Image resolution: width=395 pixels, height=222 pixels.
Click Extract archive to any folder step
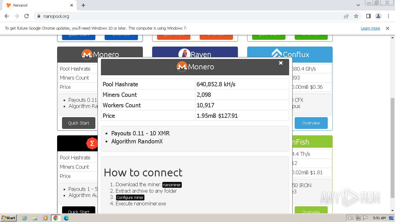click(x=146, y=191)
